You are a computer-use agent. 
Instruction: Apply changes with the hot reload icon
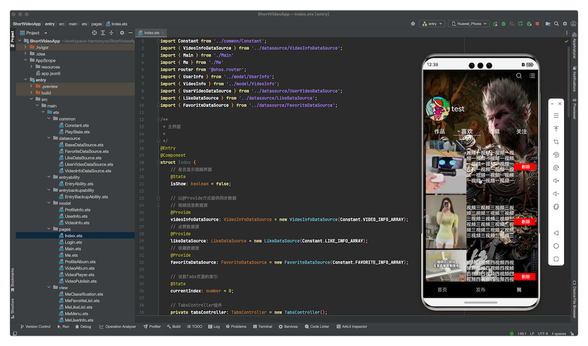pyautogui.click(x=520, y=24)
